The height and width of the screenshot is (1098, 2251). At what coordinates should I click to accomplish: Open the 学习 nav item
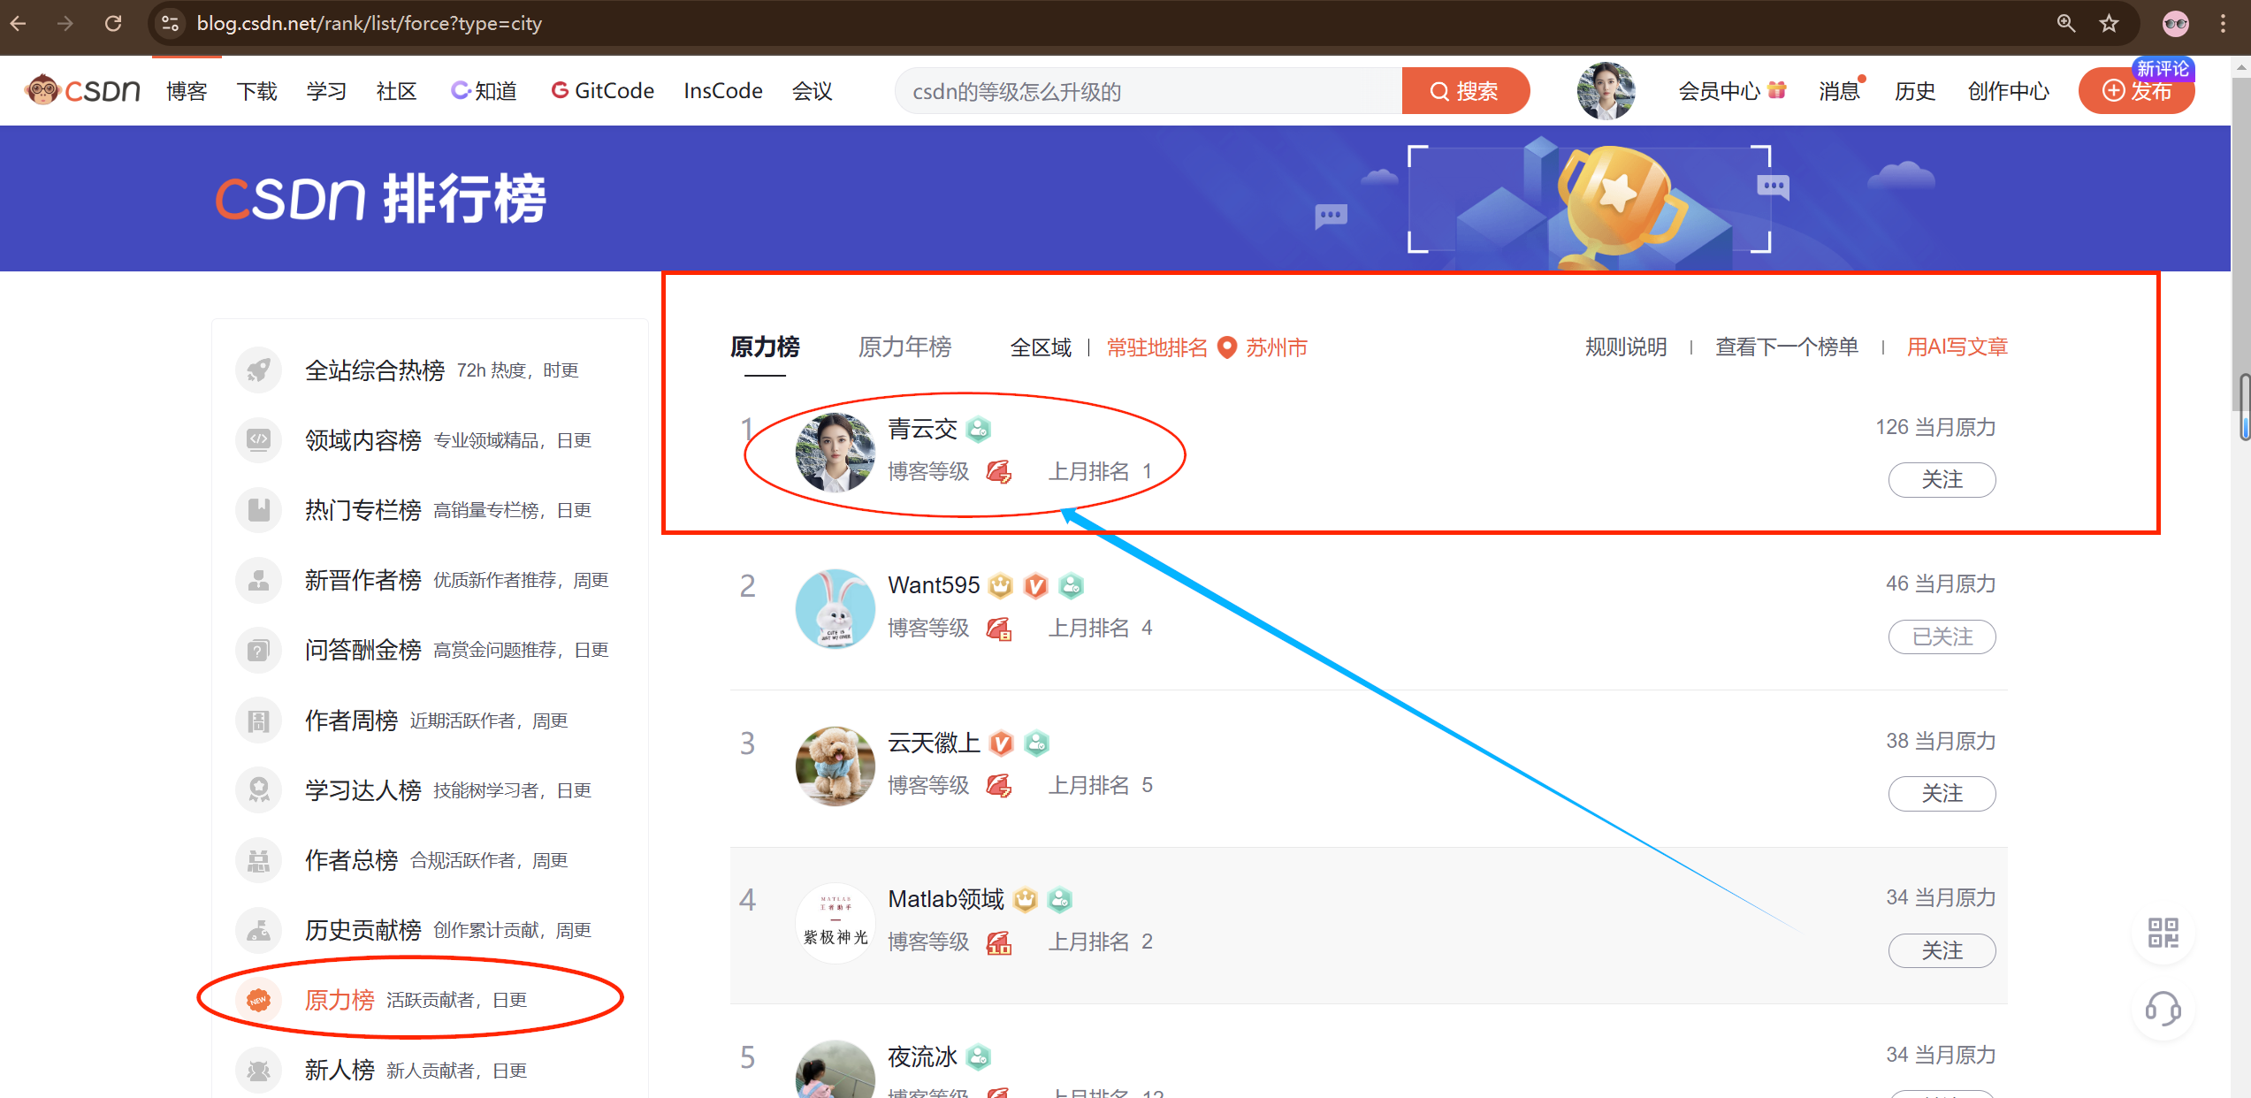(326, 91)
